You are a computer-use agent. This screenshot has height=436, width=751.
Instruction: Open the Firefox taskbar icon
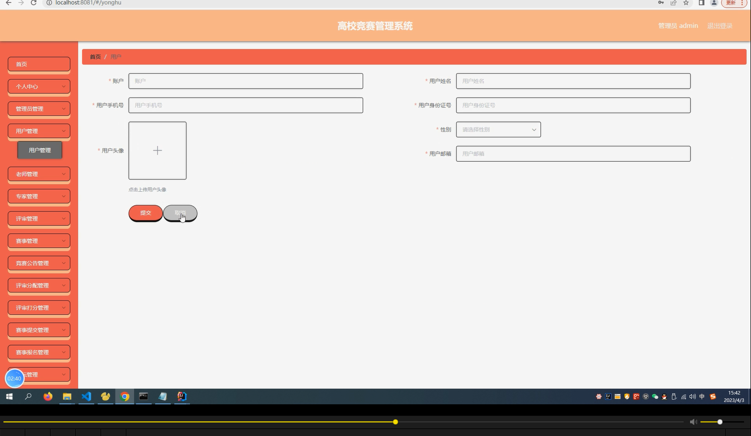tap(48, 396)
